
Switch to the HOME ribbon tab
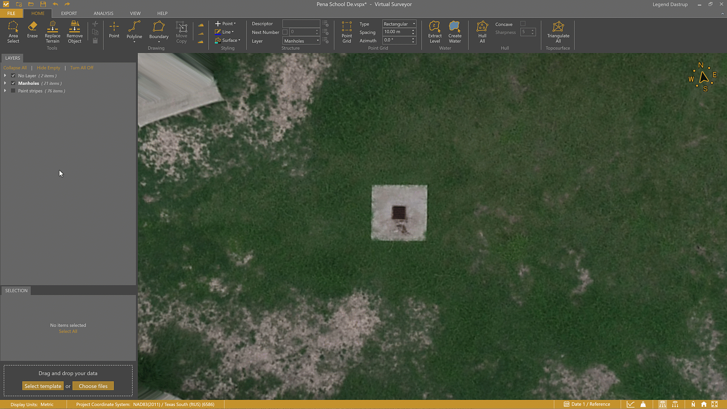(38, 13)
